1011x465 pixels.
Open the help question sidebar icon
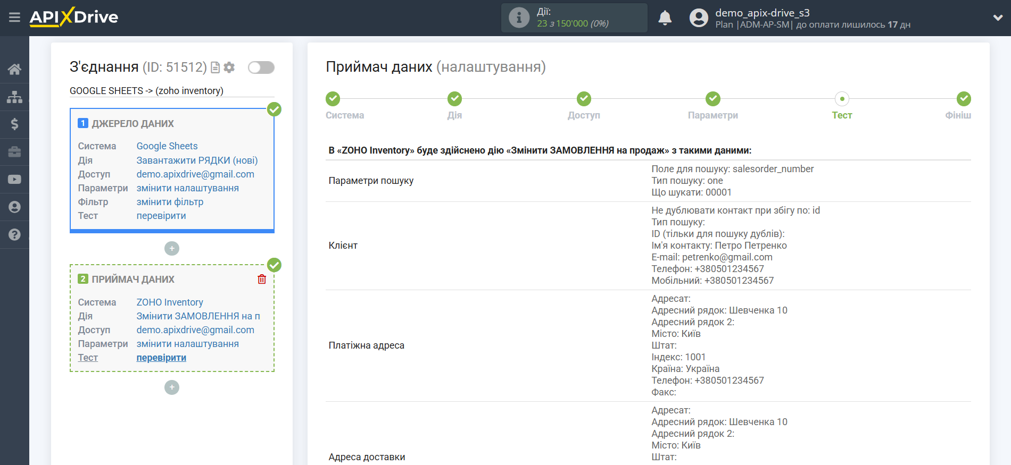[14, 235]
